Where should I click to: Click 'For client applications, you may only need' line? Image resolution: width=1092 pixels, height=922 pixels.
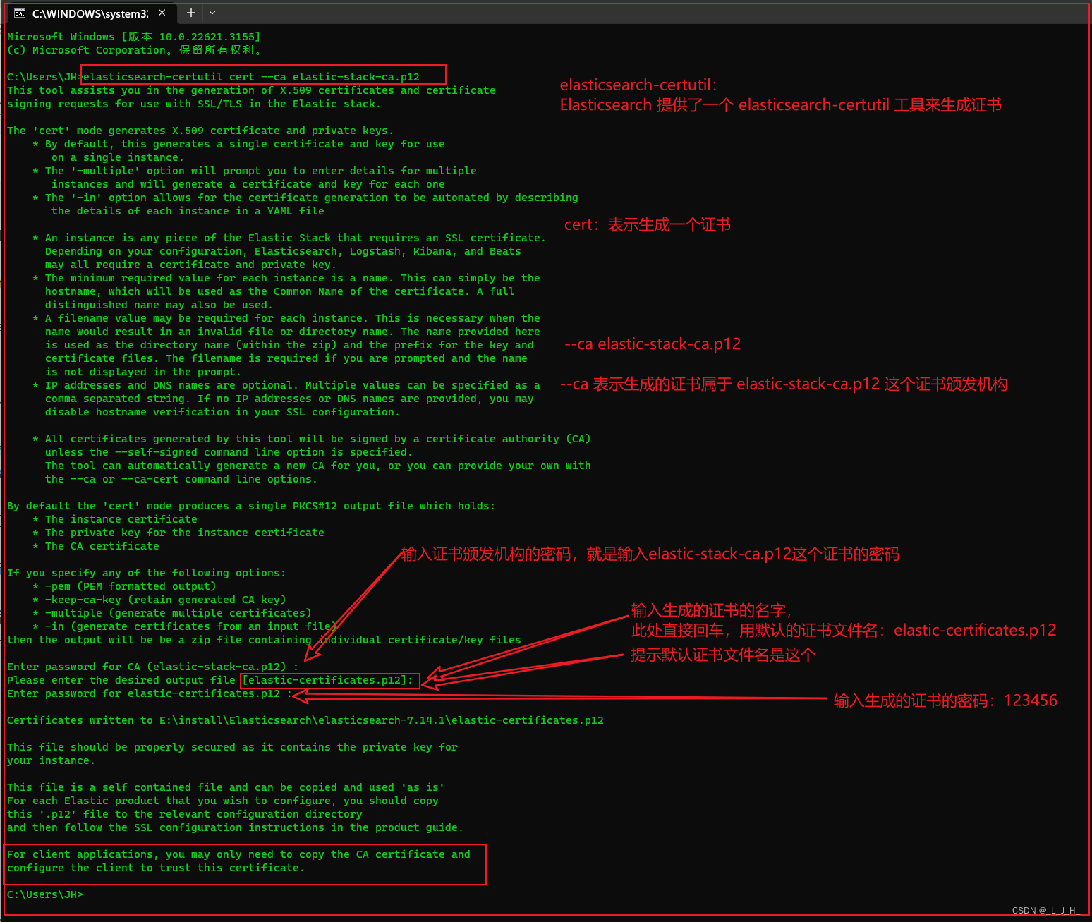pos(238,854)
